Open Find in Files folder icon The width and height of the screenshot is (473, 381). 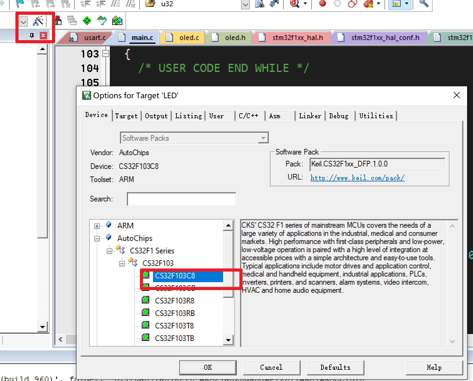point(150,3)
